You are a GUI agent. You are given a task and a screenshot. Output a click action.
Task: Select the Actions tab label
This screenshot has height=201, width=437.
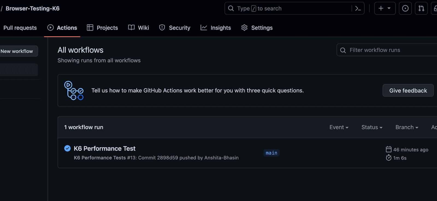(67, 28)
